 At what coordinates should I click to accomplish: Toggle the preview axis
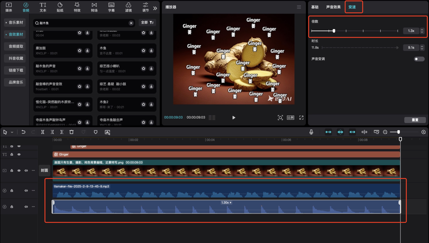(x=364, y=132)
